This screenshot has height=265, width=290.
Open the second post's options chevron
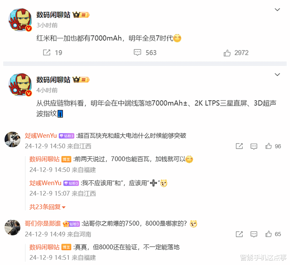tap(277, 75)
